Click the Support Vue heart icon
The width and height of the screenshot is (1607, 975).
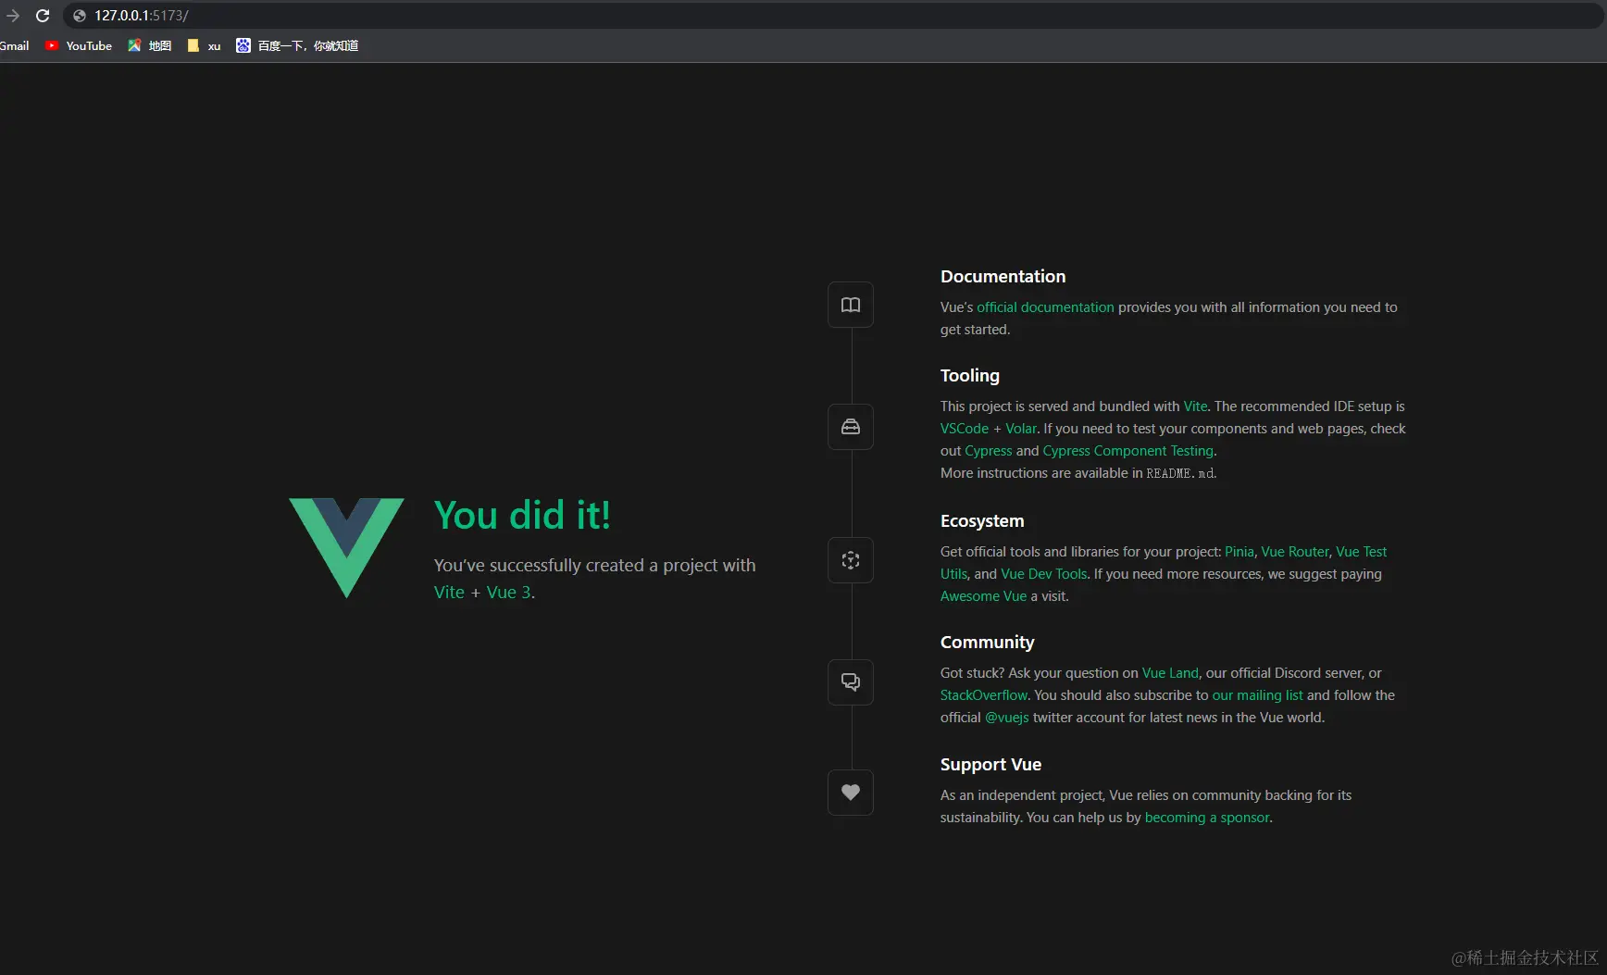(850, 793)
